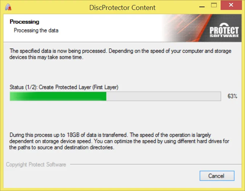The height and width of the screenshot is (191, 245).
Task: Click the gray unfilled part of progress bar
Action: (x=163, y=96)
